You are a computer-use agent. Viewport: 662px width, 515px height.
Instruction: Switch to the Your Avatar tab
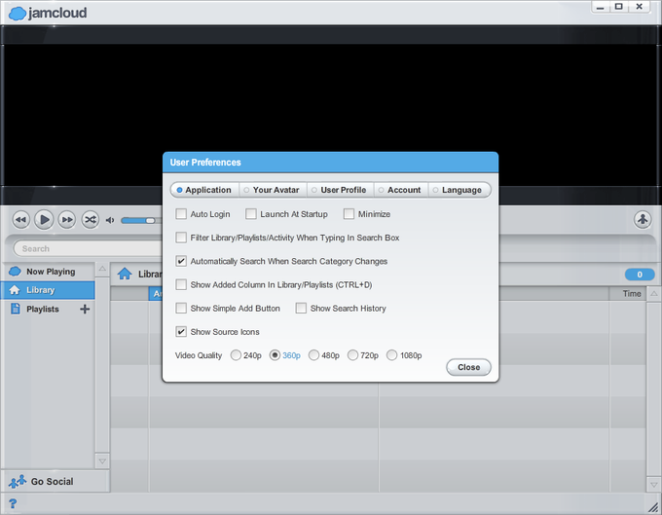tap(274, 190)
